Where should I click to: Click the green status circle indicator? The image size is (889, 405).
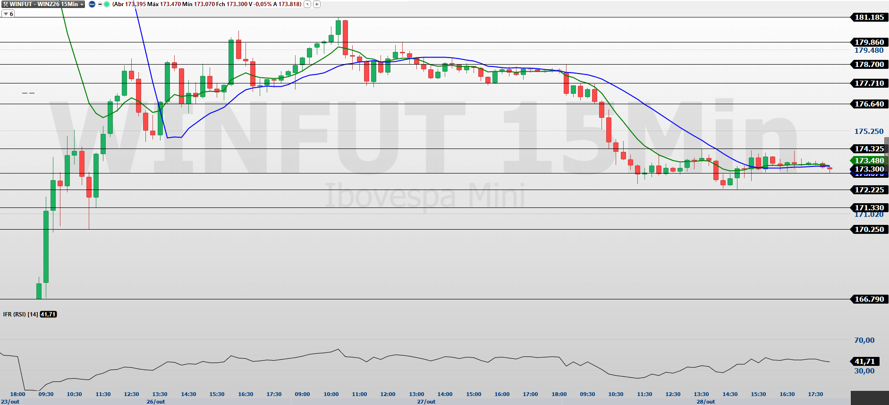pyautogui.click(x=107, y=4)
